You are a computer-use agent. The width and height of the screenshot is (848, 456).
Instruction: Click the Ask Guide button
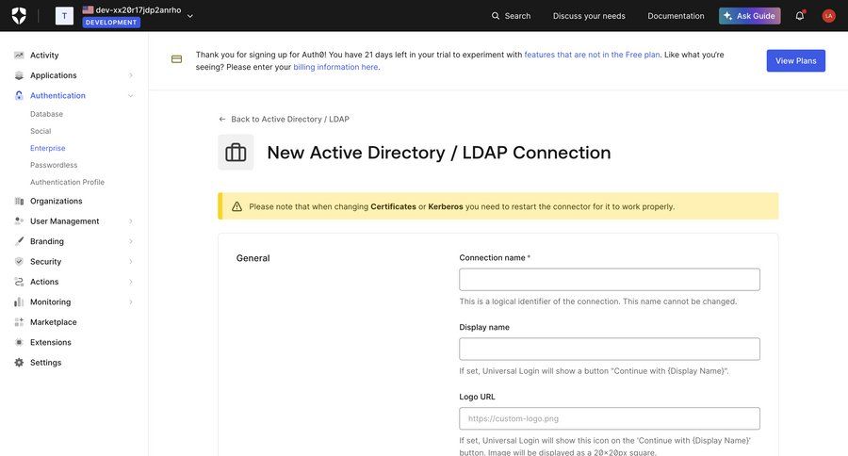pos(750,16)
